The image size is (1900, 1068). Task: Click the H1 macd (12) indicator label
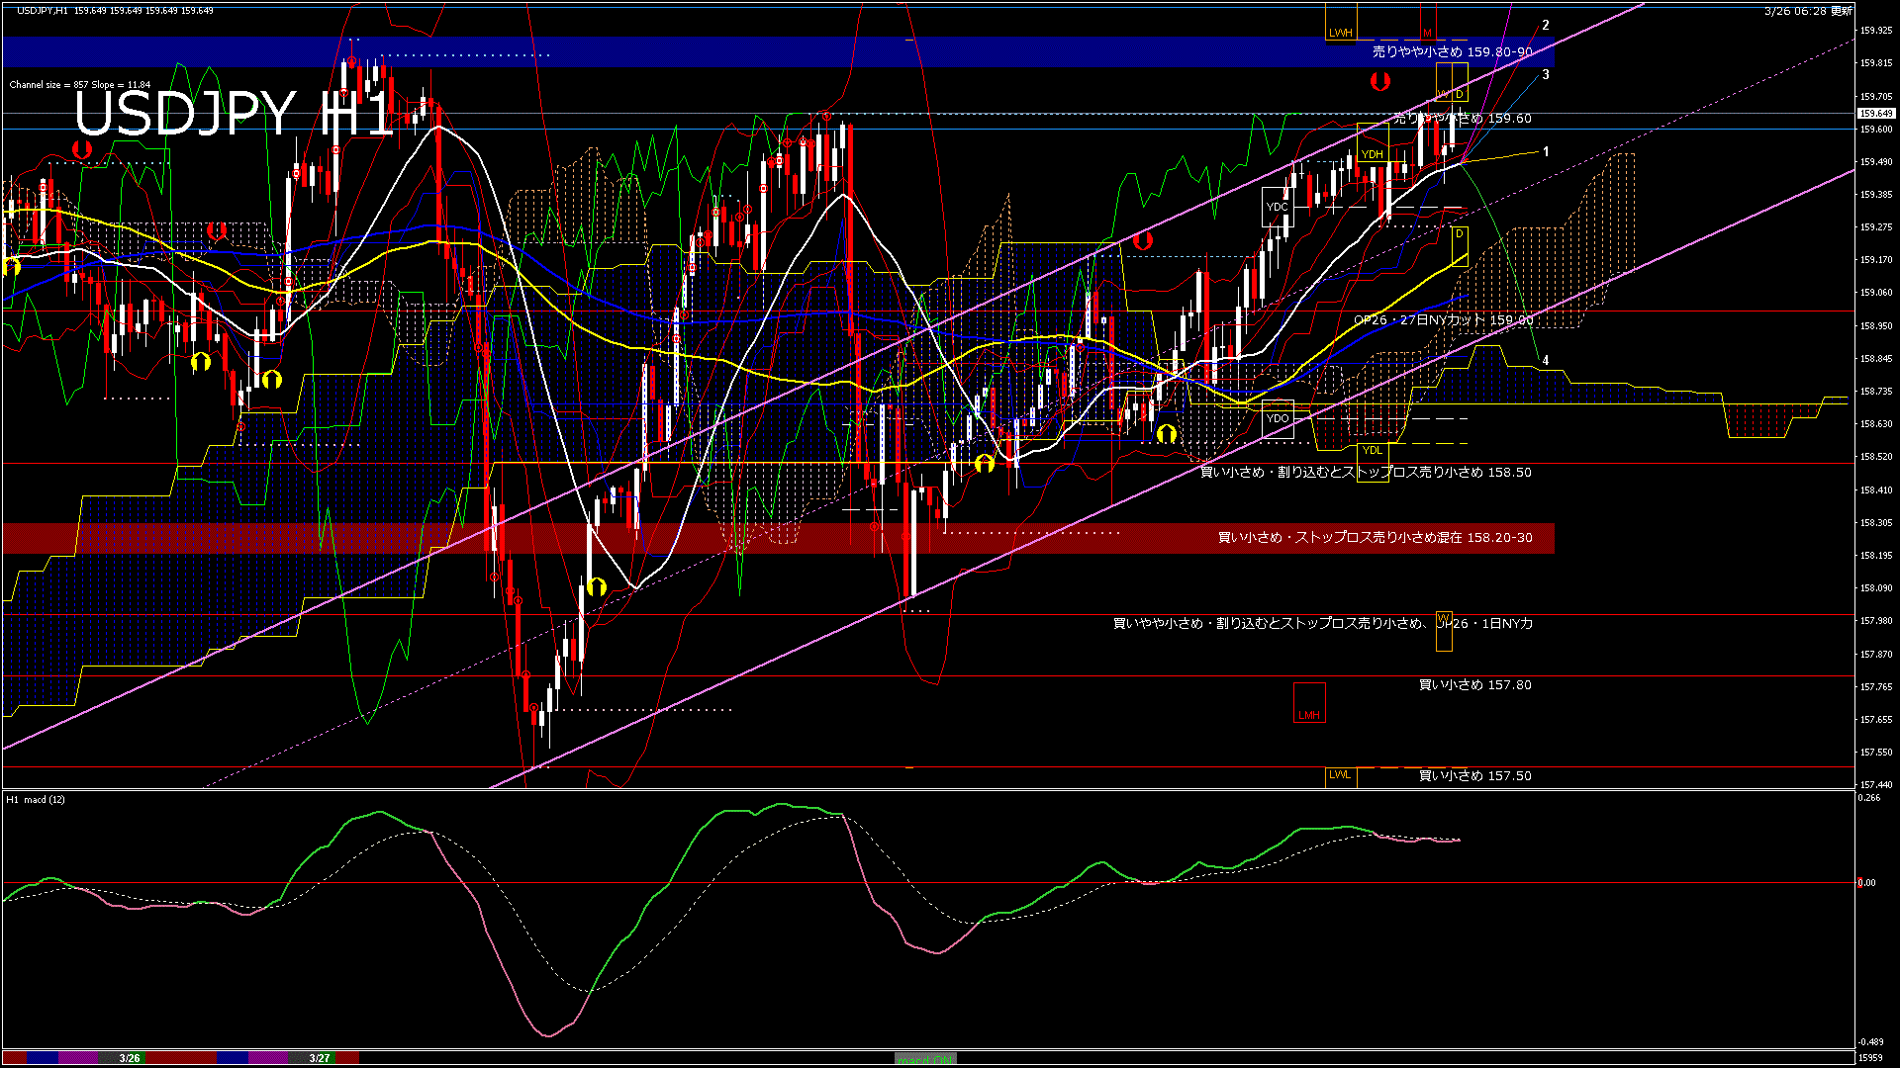tap(37, 801)
